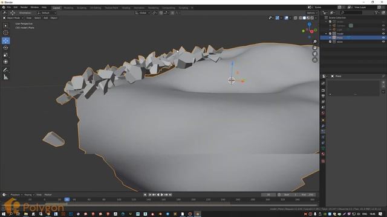This screenshot has width=387, height=217.
Task: Open the viewport Options dropdown
Action: point(312,13)
